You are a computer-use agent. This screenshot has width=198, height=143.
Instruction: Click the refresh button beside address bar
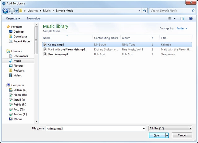coord(145,11)
